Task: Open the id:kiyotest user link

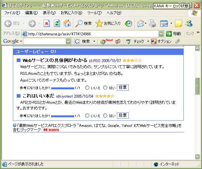Action: (65, 96)
